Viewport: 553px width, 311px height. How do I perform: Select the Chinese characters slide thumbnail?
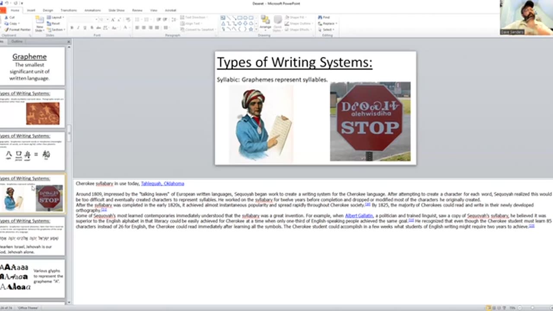[32, 151]
